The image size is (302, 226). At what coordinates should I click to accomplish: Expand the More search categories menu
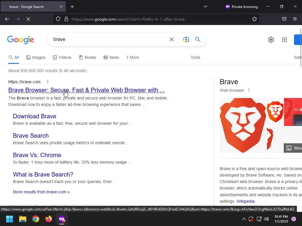coord(133,57)
